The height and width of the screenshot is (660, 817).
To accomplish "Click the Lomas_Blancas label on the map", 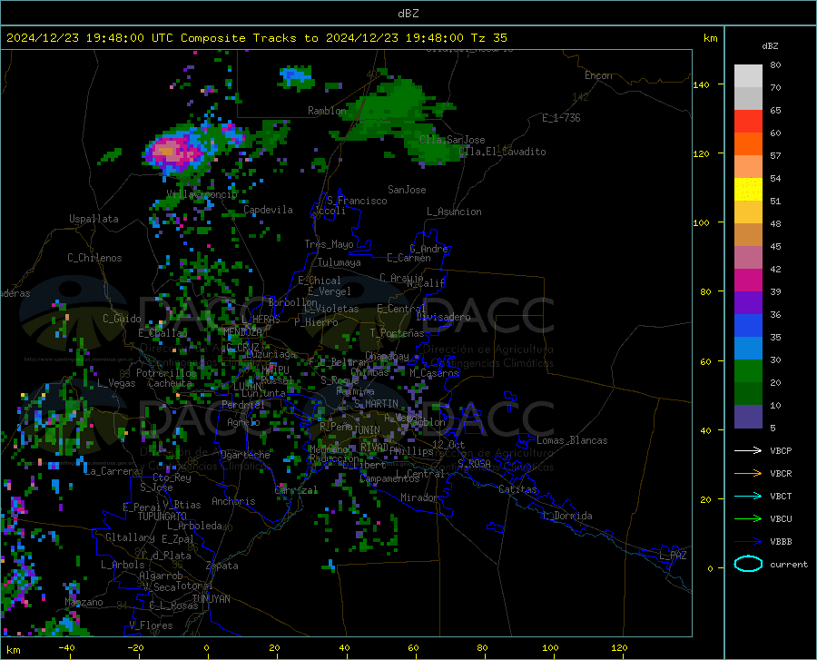I will tap(572, 440).
